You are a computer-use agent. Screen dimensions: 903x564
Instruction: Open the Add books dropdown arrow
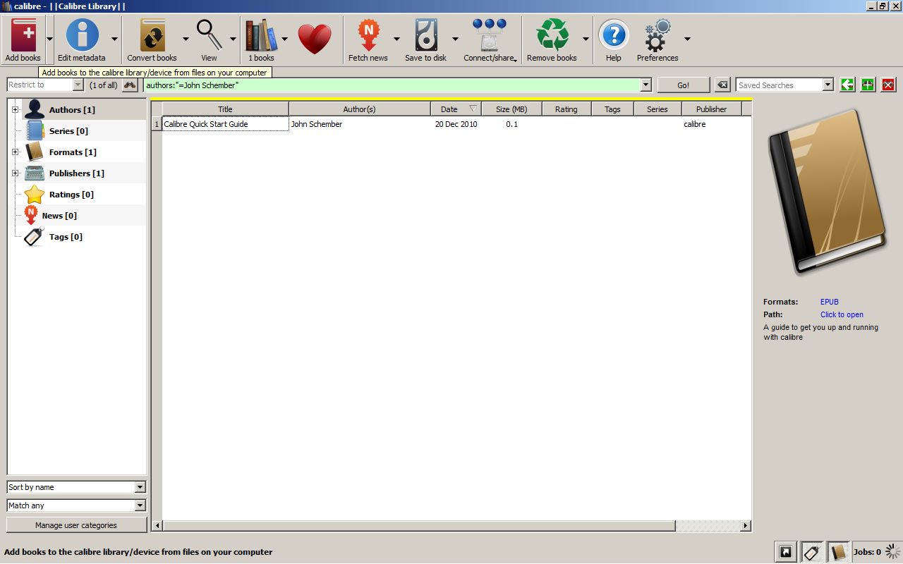pos(49,39)
